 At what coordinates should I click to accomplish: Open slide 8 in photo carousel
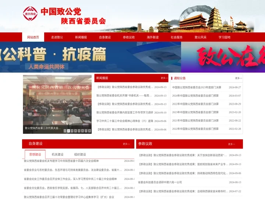[89, 130]
